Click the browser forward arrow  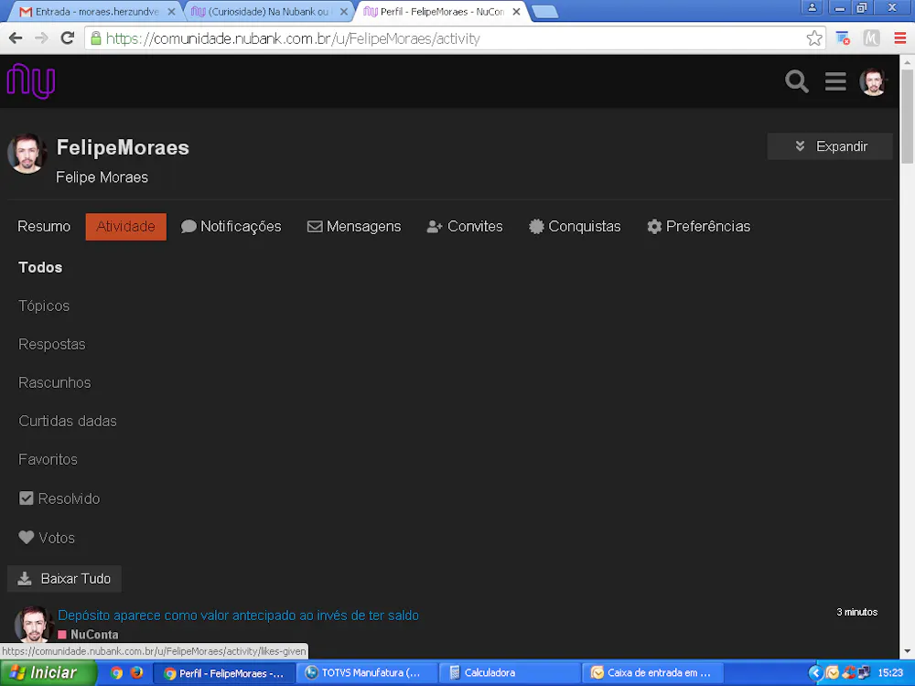[41, 38]
